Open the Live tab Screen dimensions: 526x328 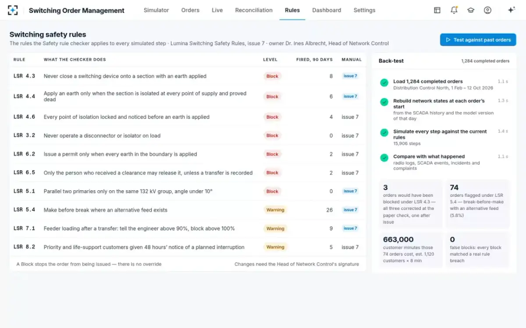point(217,10)
